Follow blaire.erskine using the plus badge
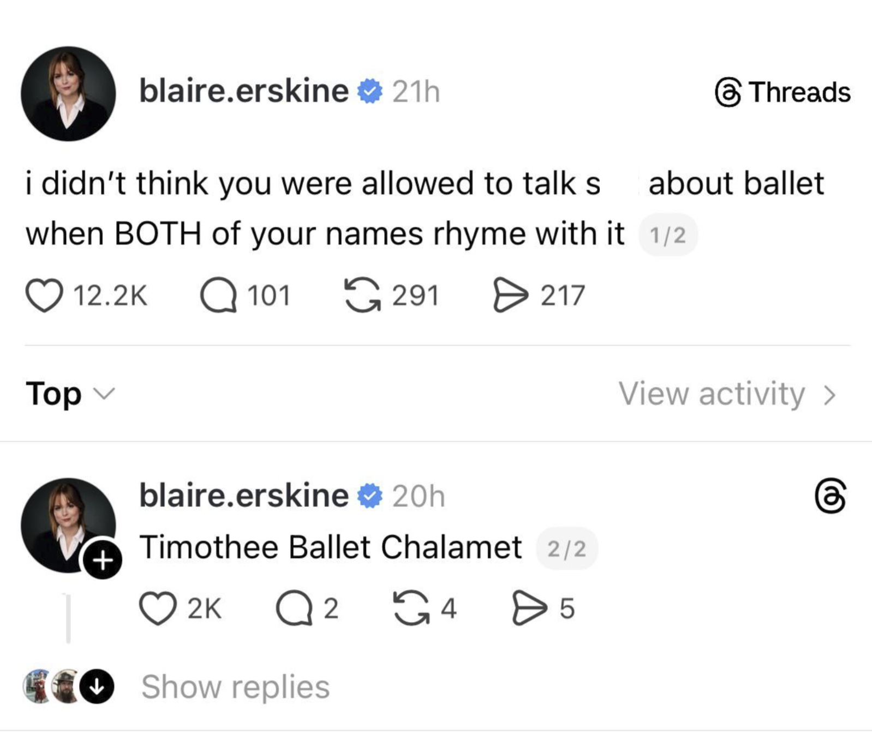This screenshot has width=872, height=735. coord(103,560)
